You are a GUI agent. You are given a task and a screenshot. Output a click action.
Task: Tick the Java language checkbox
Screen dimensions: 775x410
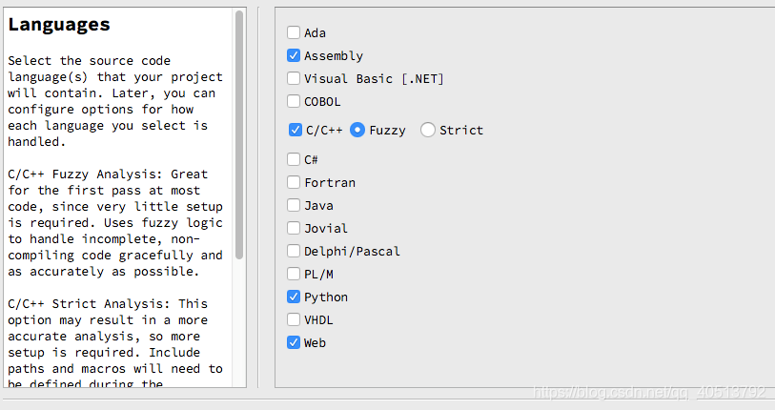(294, 206)
